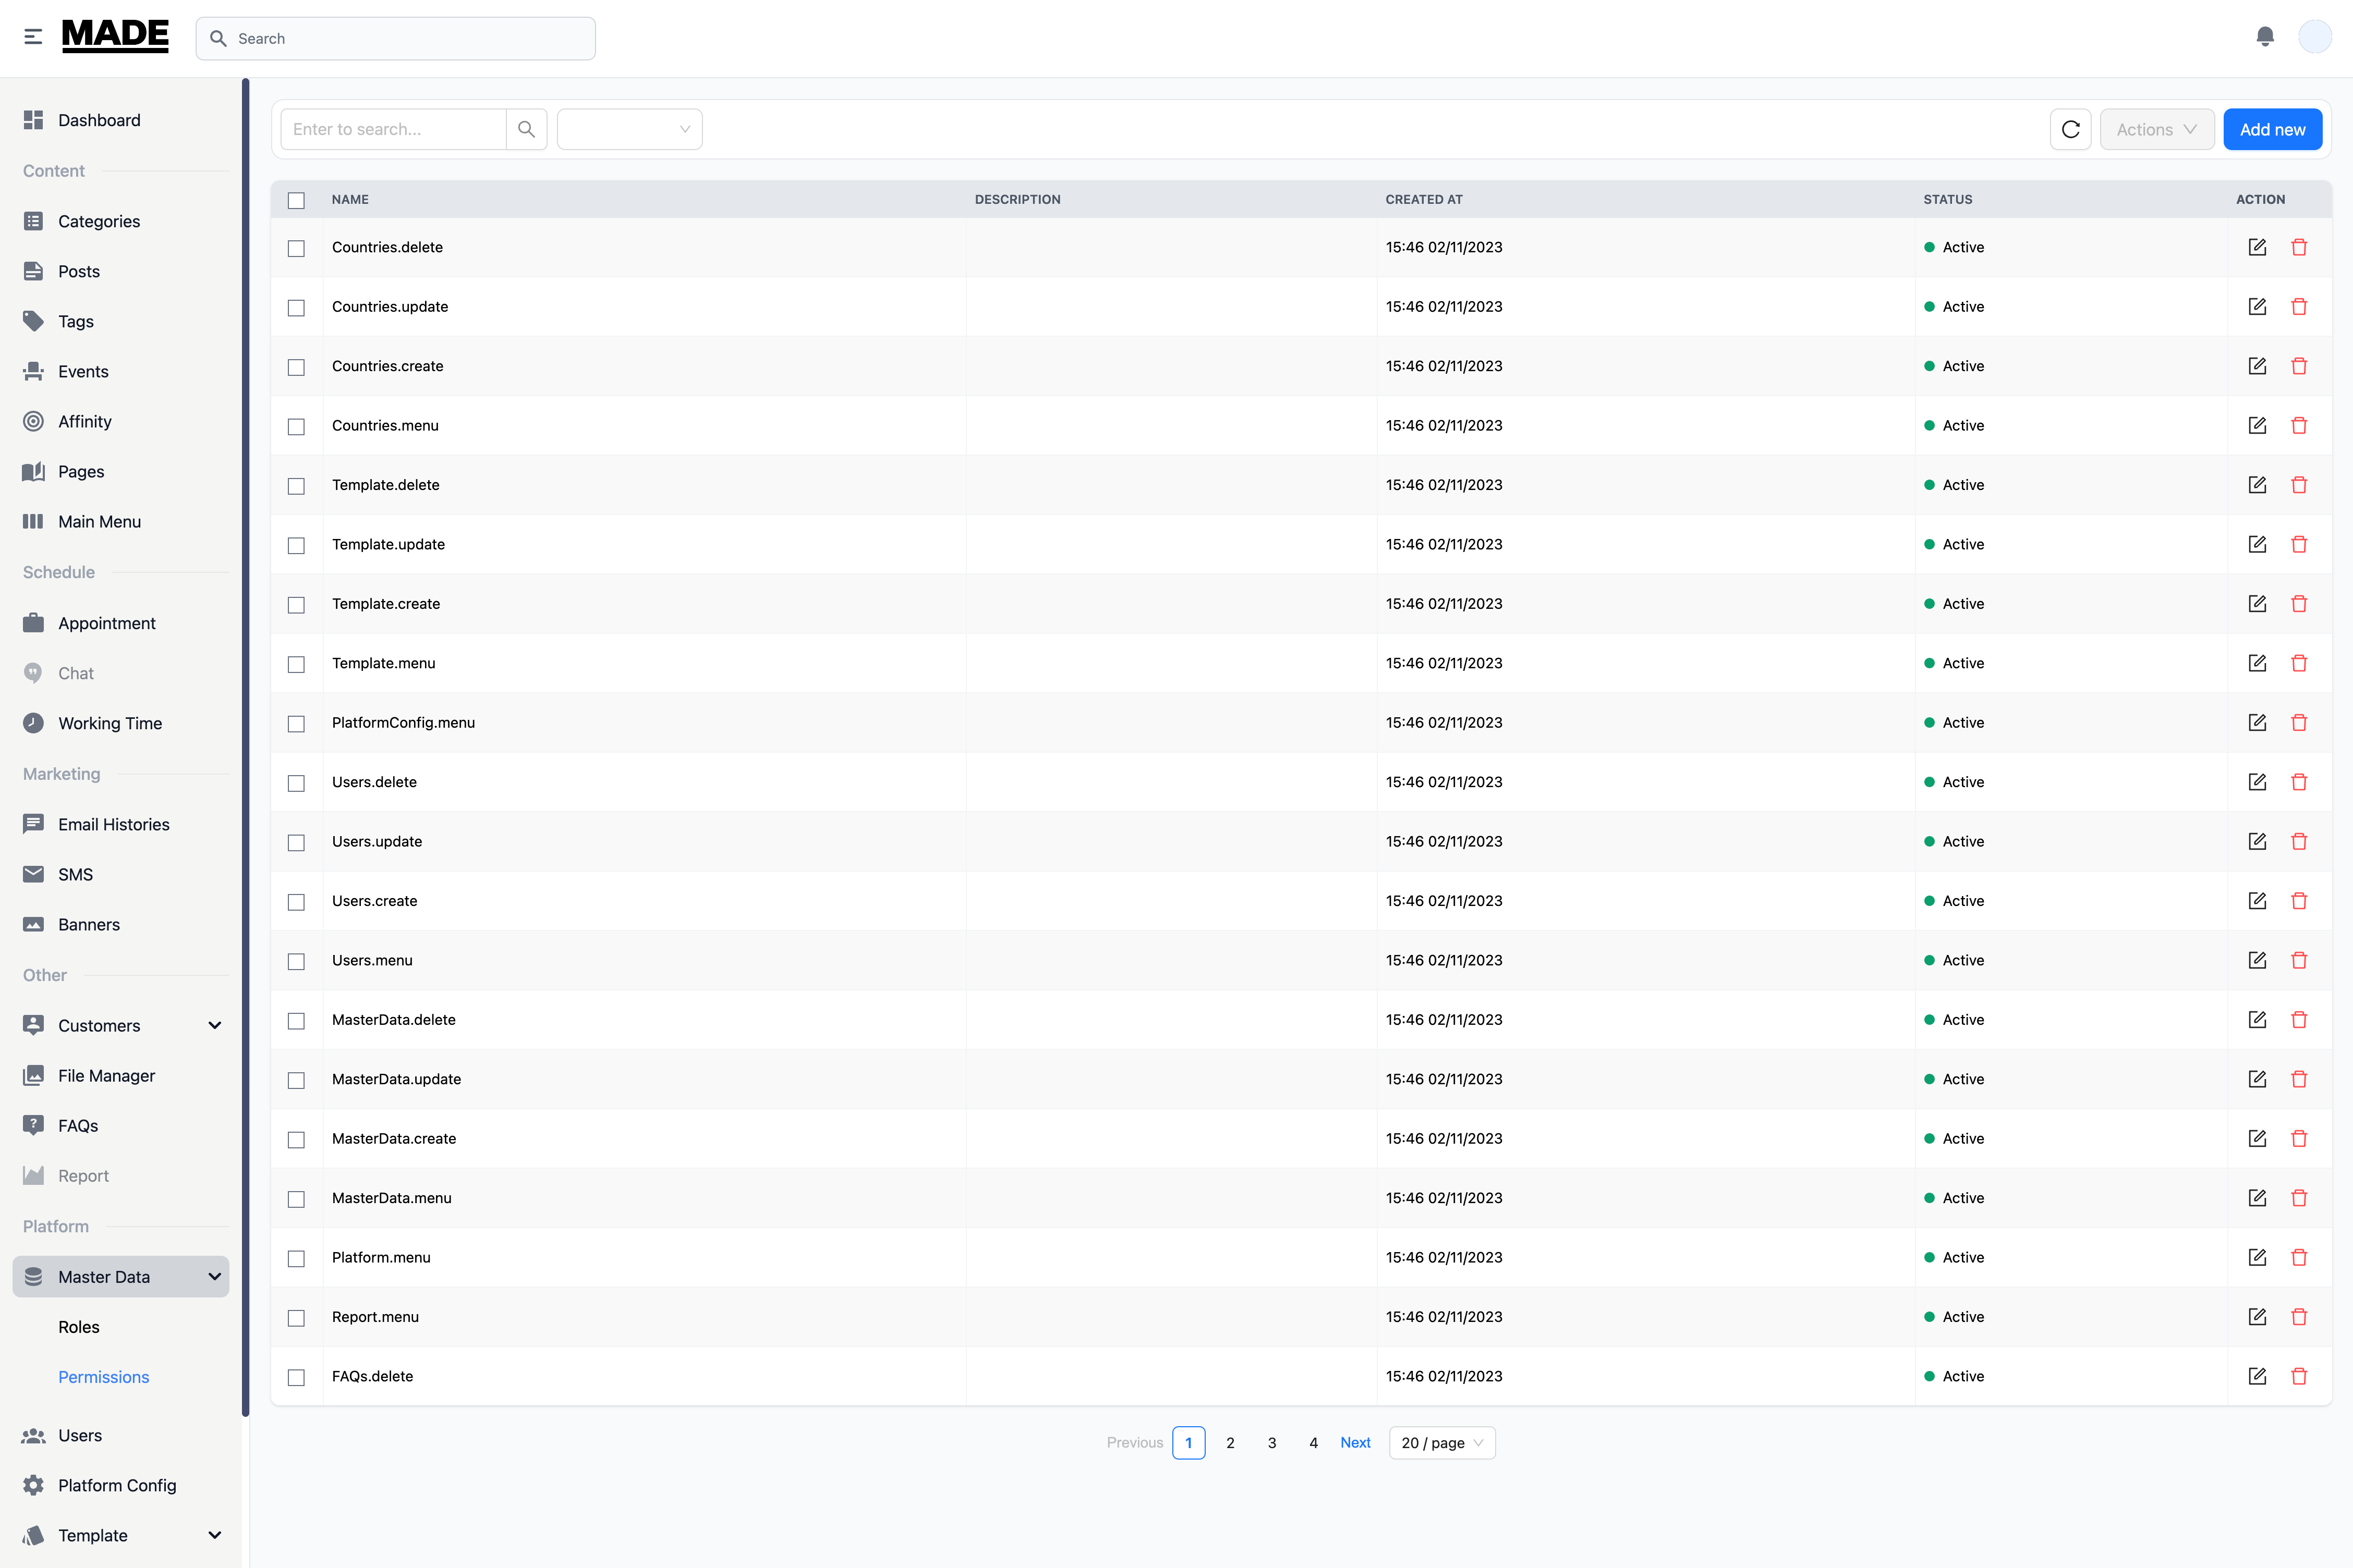The image size is (2353, 1568).
Task: Open the empty filter dropdown
Action: (x=629, y=129)
